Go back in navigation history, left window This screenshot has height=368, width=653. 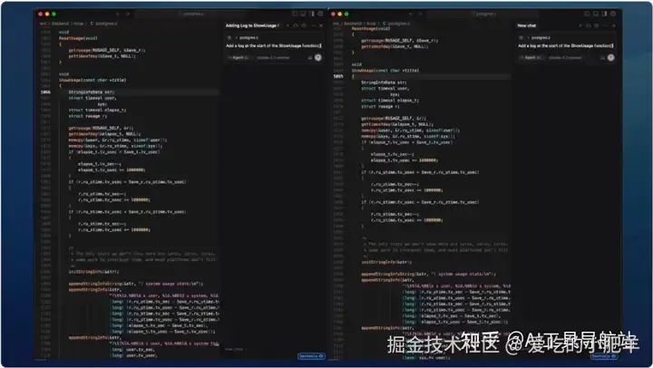point(117,14)
